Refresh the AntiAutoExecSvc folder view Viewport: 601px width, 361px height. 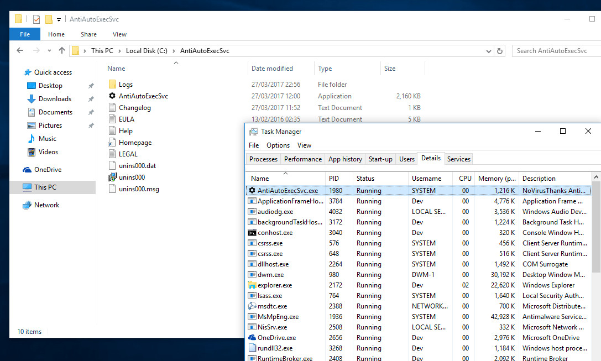pyautogui.click(x=500, y=51)
